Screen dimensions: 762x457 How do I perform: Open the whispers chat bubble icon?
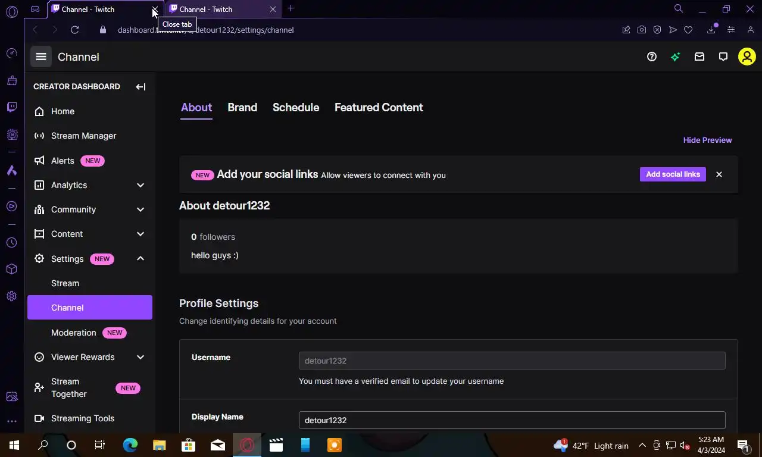(x=723, y=57)
